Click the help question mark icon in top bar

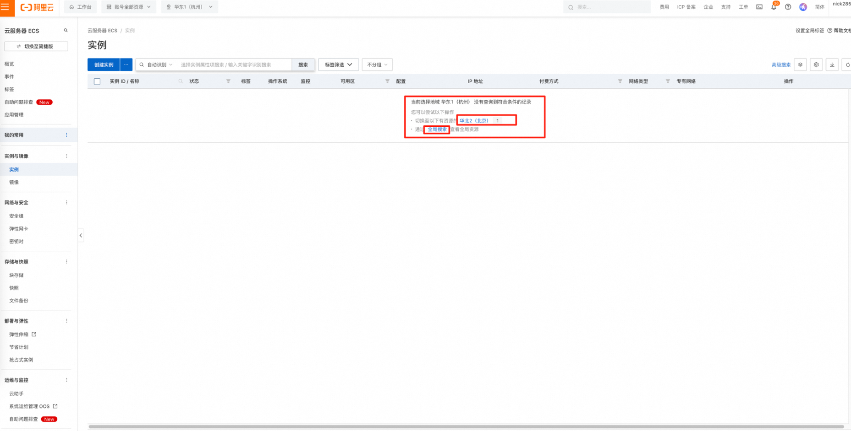click(788, 7)
